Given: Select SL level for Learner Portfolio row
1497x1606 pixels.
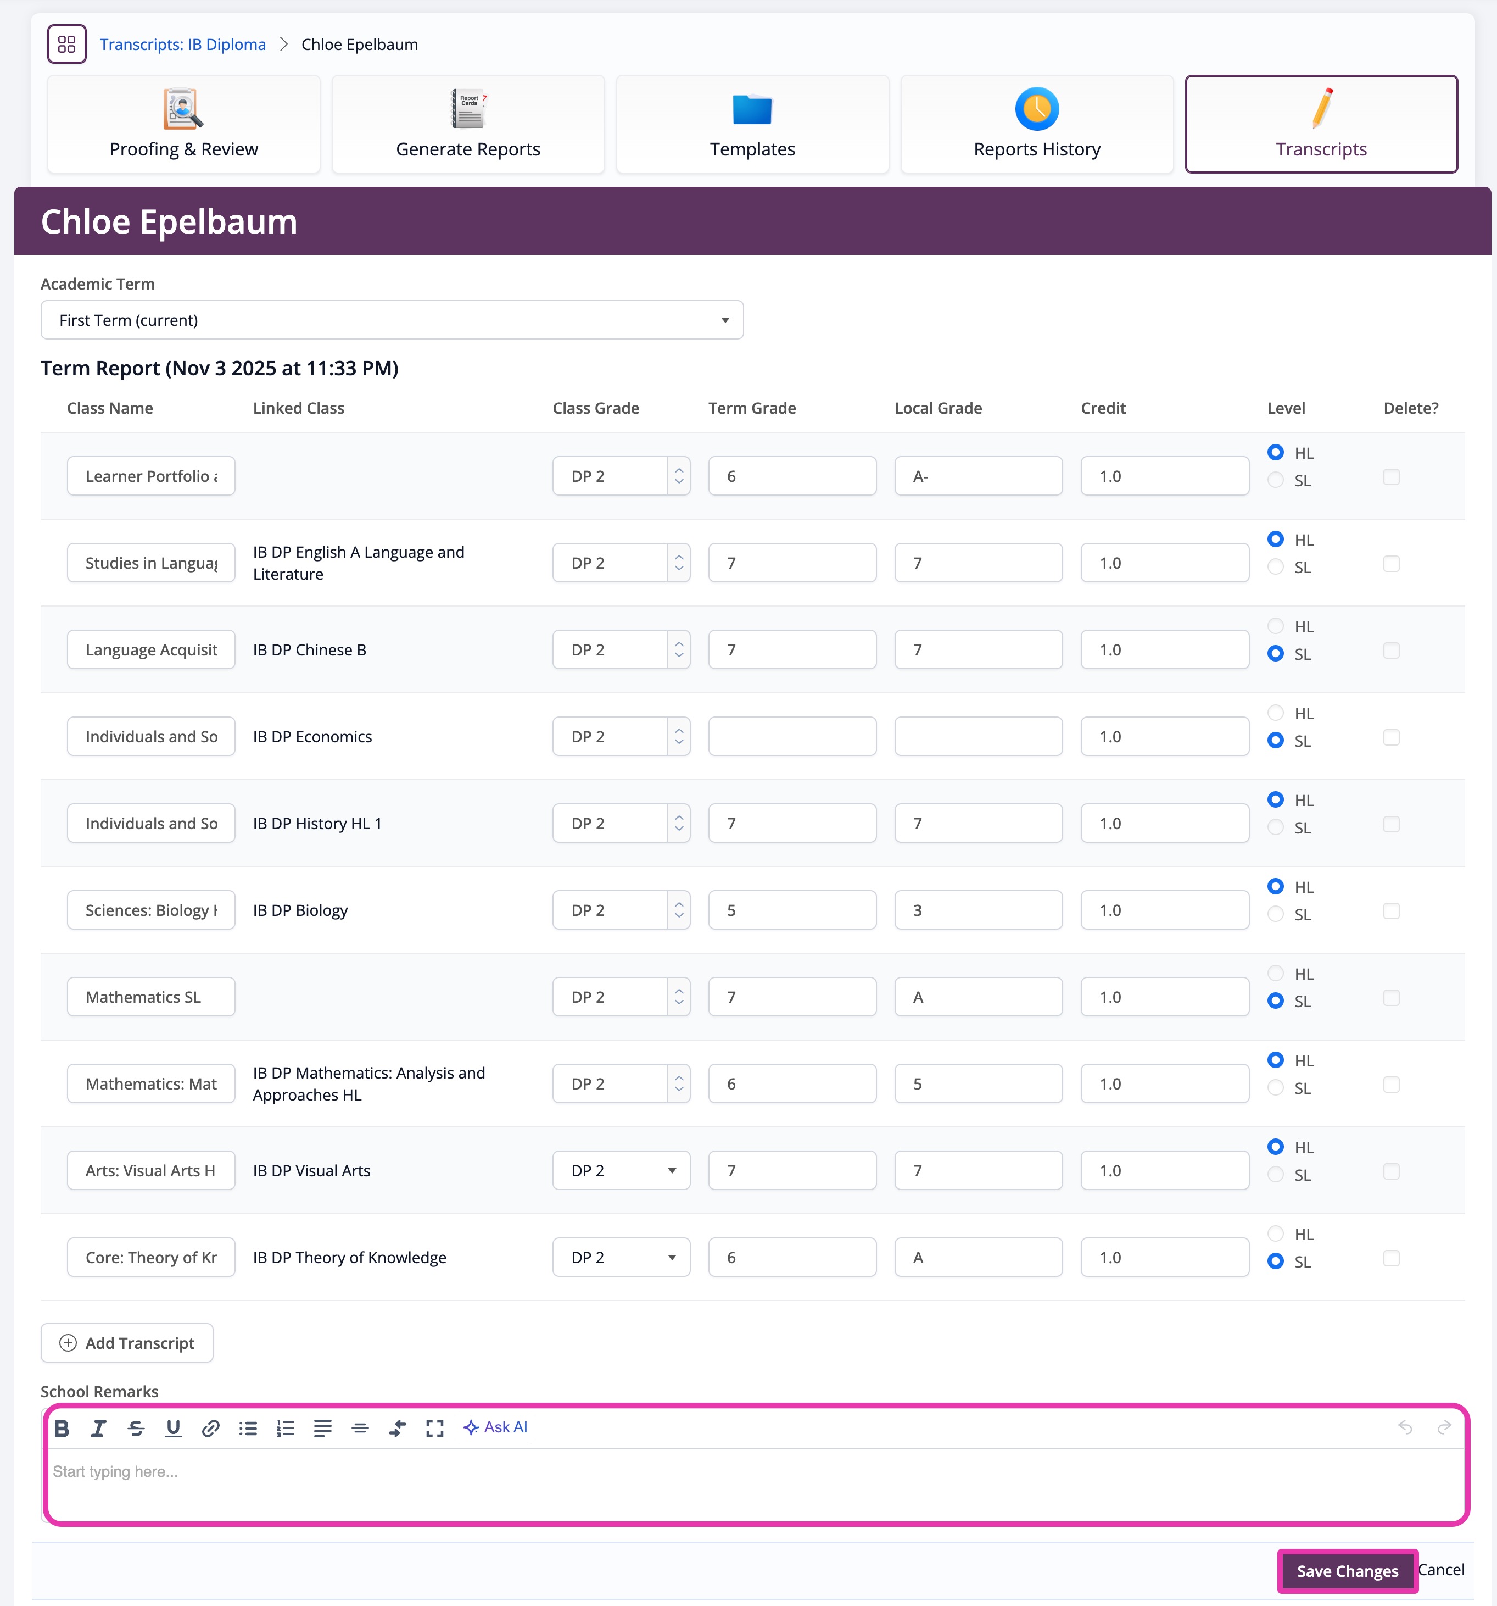Looking at the screenshot, I should point(1275,480).
